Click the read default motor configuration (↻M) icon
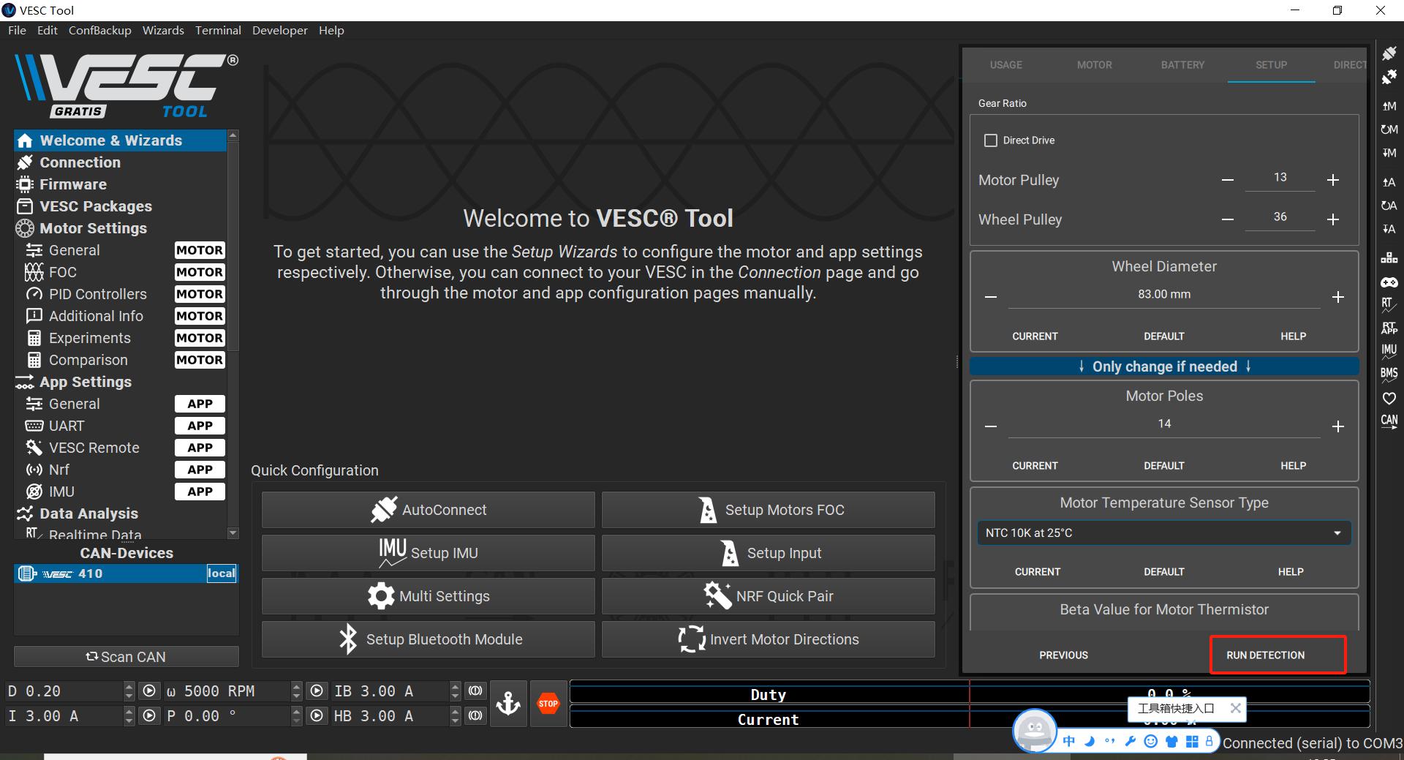 point(1389,129)
